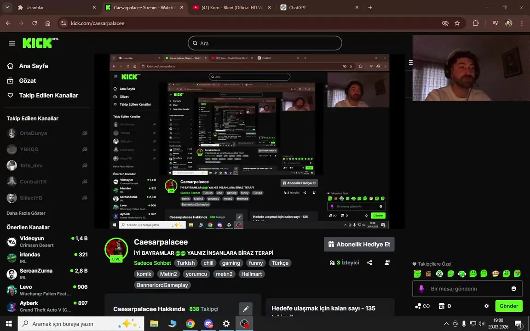
Task: Click the Sadece Sohbet category link
Action: click(x=152, y=263)
